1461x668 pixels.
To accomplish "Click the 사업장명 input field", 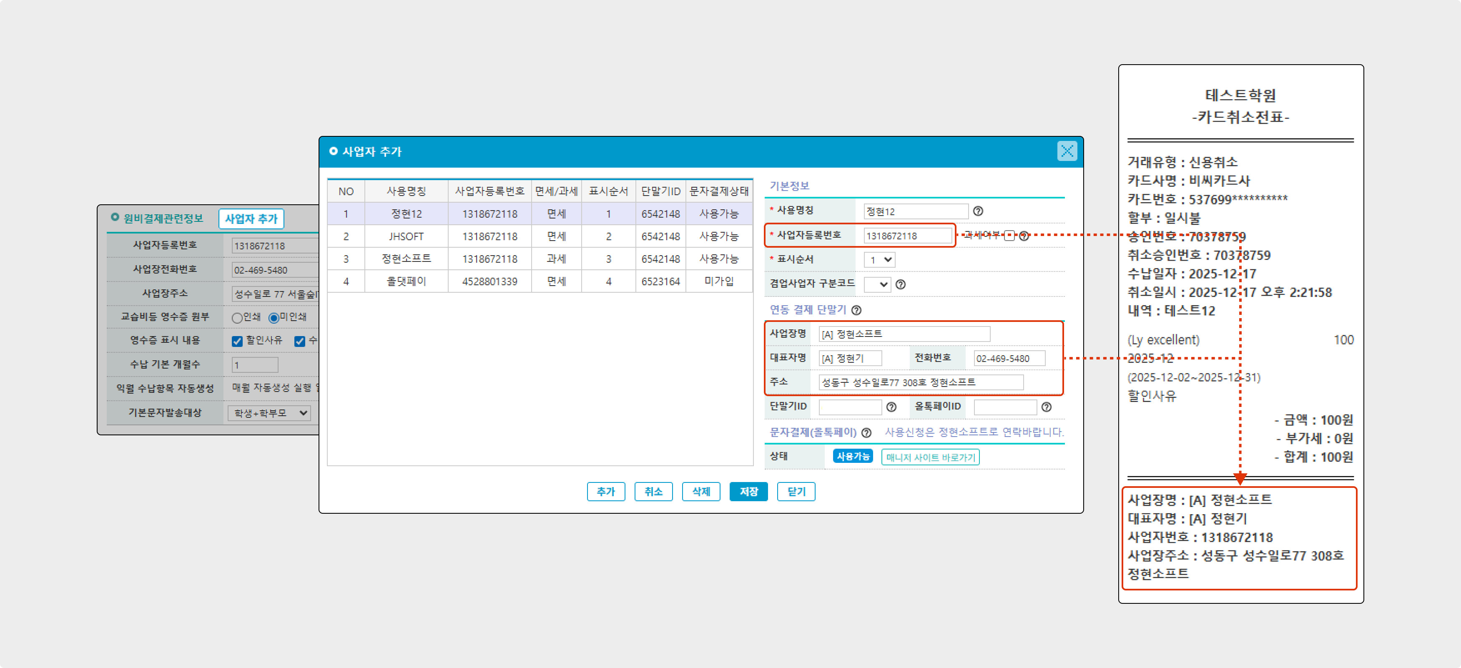I will 904,334.
